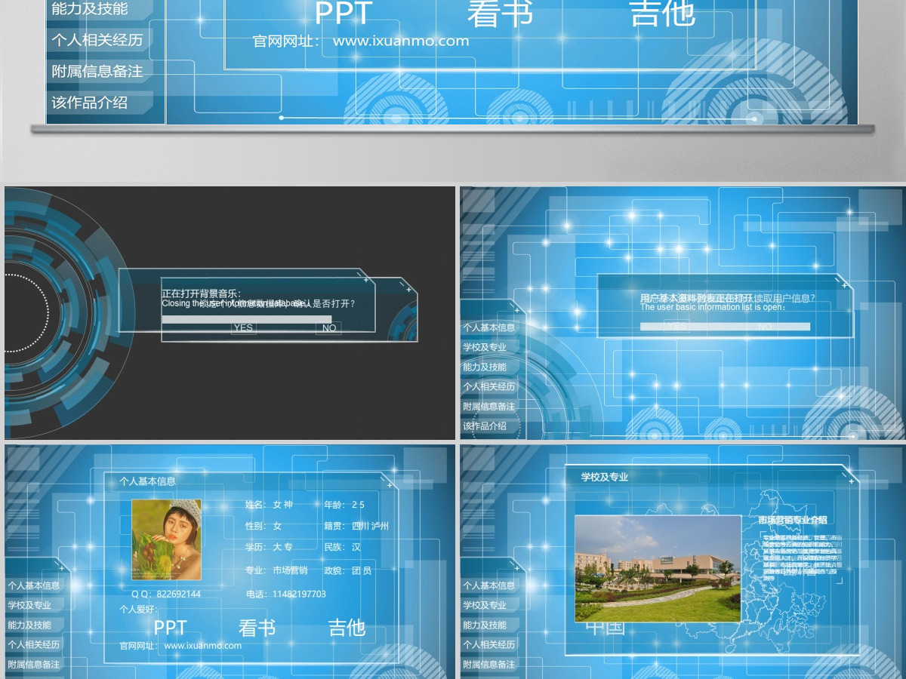Select 能力及技能 in the school slide's side menu
Viewport: 906px width, 679px height.
pos(485,625)
